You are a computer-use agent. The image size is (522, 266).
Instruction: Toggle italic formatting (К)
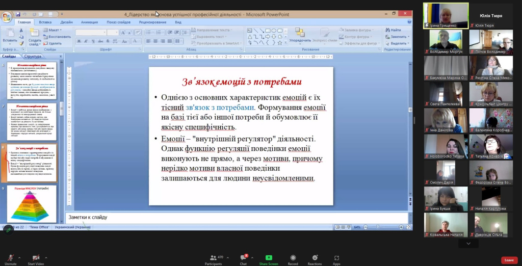[86, 41]
